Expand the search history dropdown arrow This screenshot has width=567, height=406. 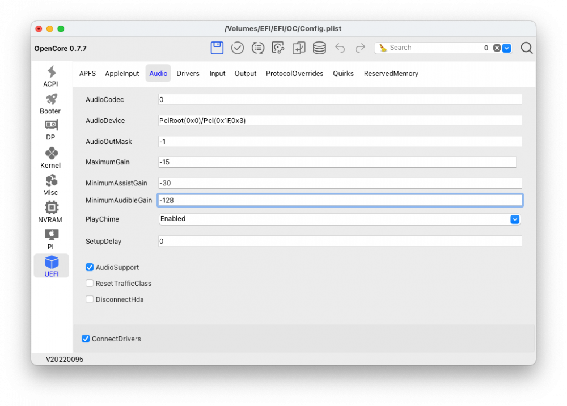(x=507, y=48)
